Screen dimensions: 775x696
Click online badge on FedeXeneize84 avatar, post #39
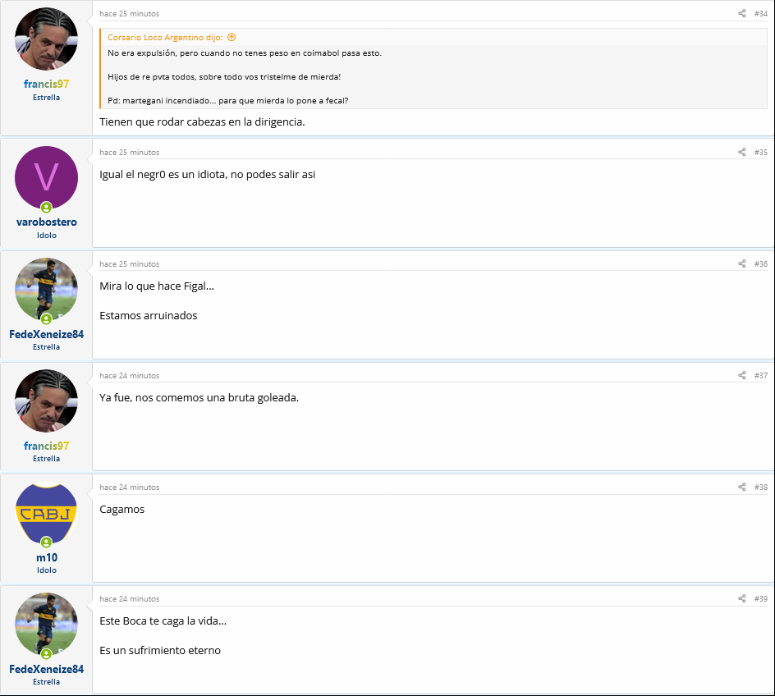(x=46, y=654)
